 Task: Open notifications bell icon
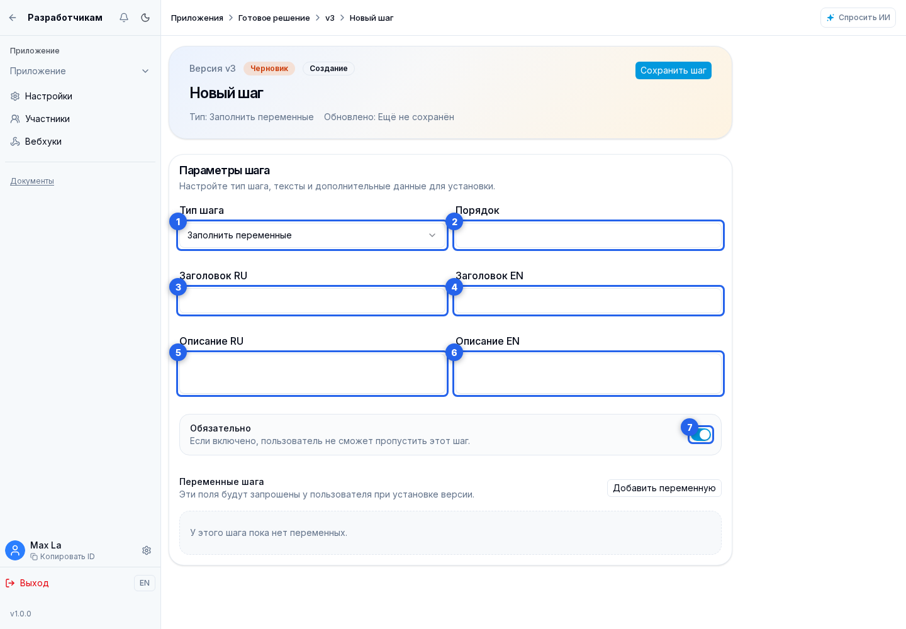[x=124, y=18]
